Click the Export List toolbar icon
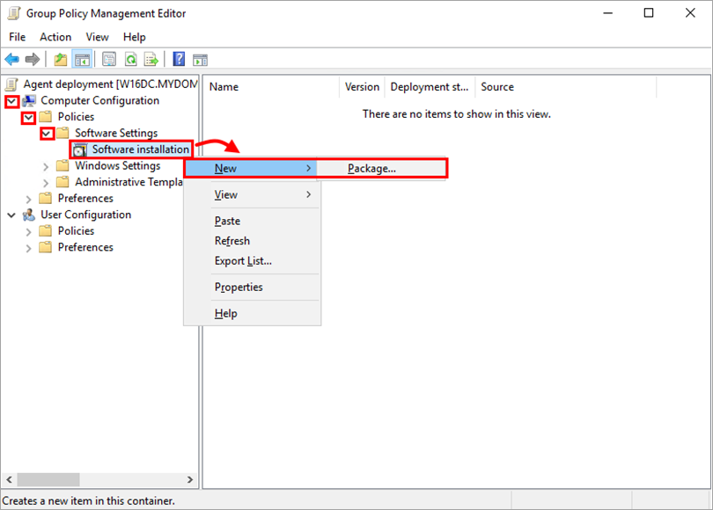 point(151,59)
